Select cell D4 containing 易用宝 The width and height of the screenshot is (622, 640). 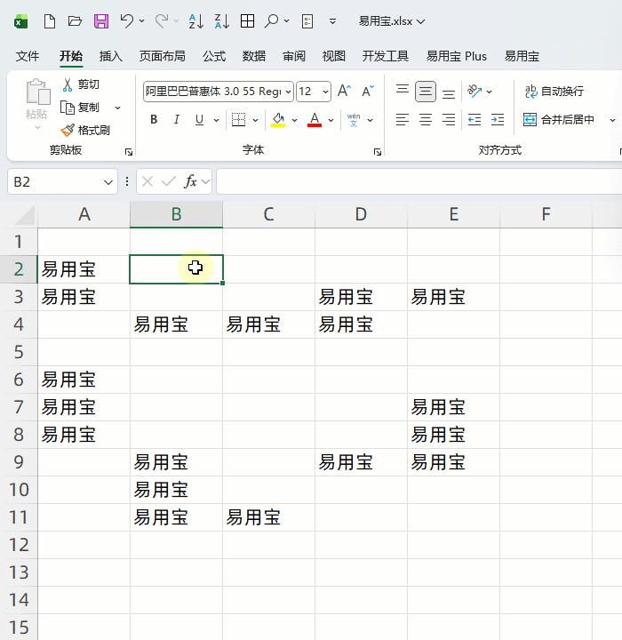click(x=361, y=324)
